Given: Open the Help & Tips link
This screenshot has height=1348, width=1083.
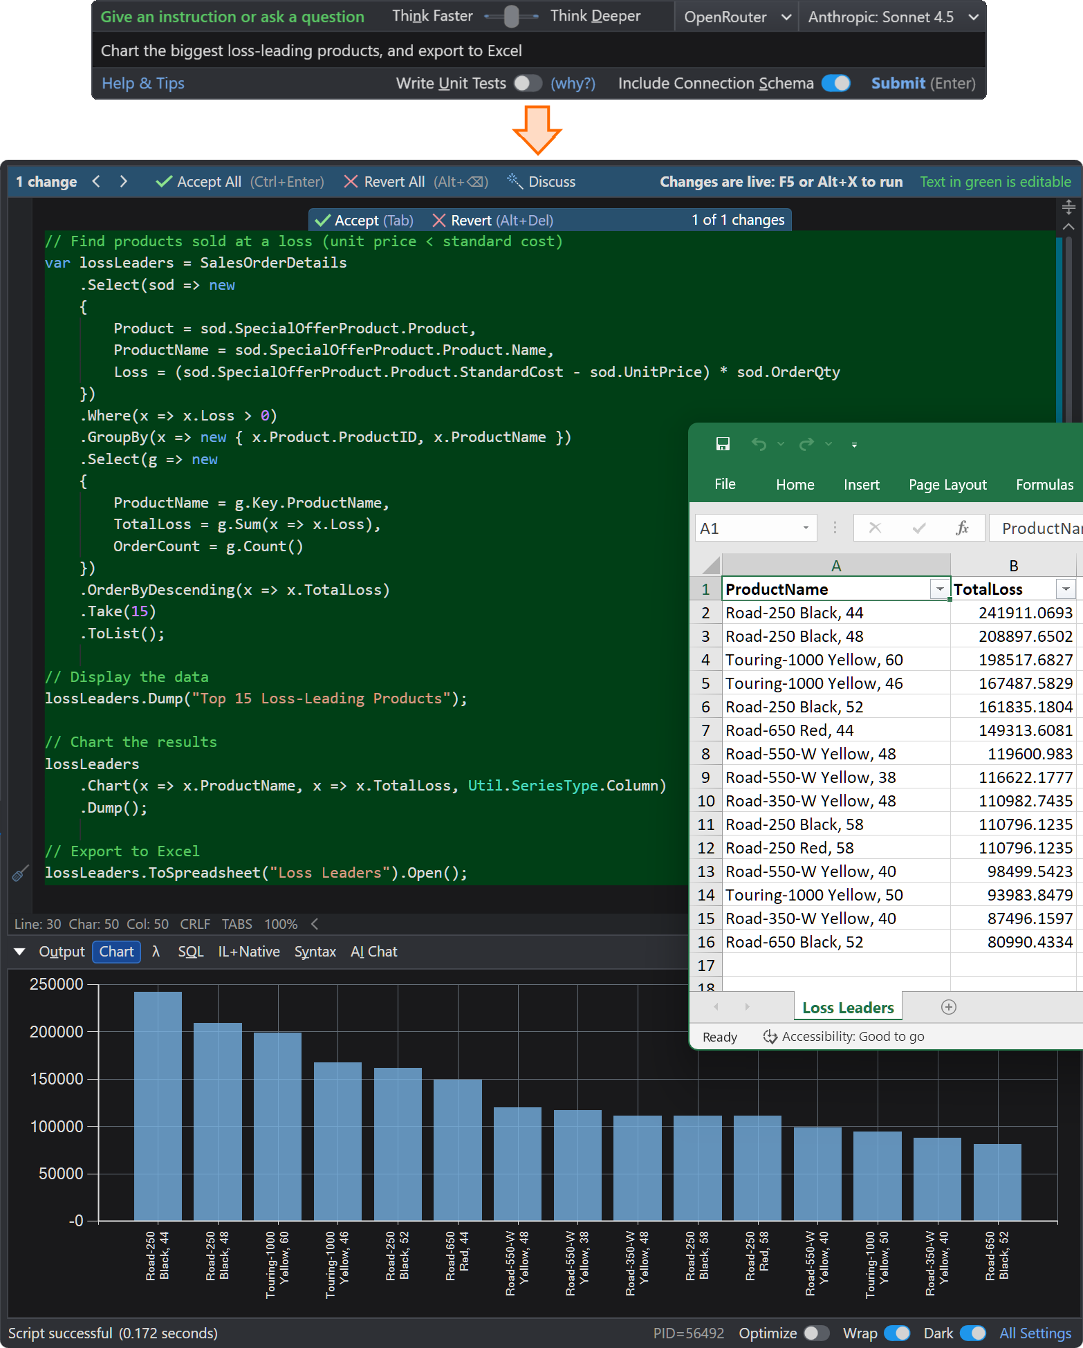Looking at the screenshot, I should (x=143, y=83).
